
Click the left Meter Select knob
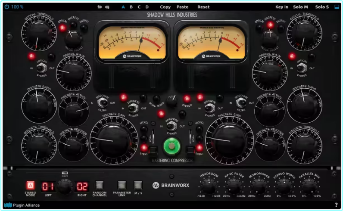(74, 39)
